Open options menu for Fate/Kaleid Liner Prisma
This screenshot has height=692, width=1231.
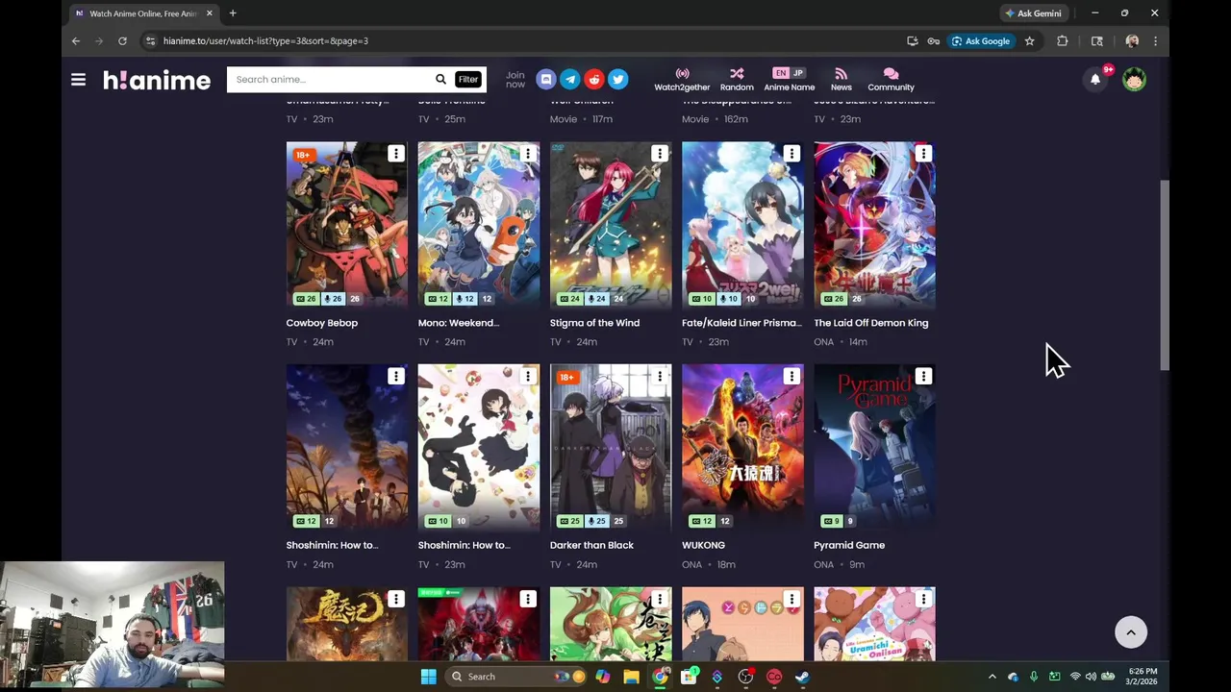point(791,154)
